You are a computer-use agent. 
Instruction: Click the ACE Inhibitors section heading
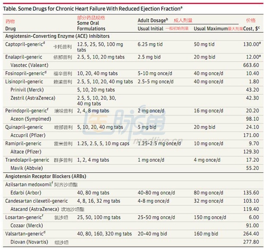pos(57,36)
